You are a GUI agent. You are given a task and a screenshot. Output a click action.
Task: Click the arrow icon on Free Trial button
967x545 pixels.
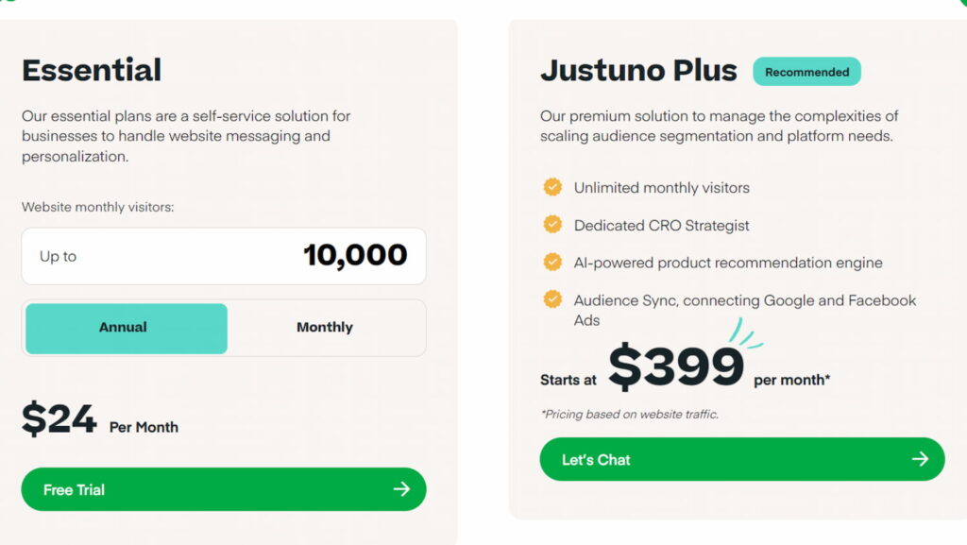(x=401, y=489)
